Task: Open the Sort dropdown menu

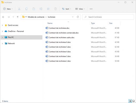Action: click(67, 9)
